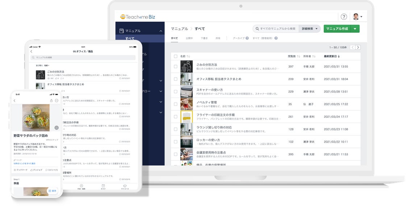
Task: Switch to the 下書き tab
Action: [x=204, y=38]
